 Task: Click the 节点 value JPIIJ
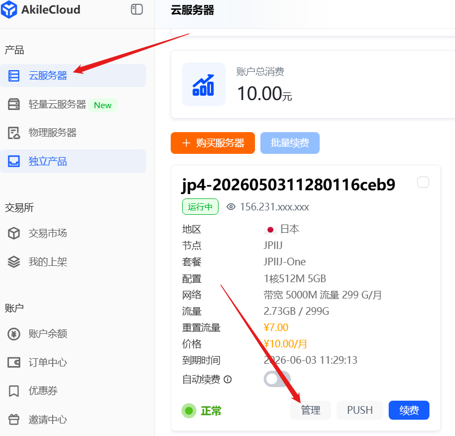273,246
